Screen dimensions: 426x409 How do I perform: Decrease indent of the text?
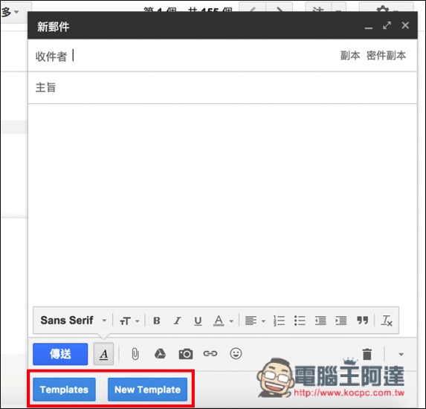[x=320, y=321]
